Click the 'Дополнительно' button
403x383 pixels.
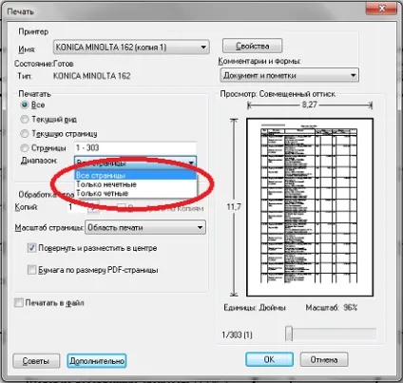pos(97,361)
